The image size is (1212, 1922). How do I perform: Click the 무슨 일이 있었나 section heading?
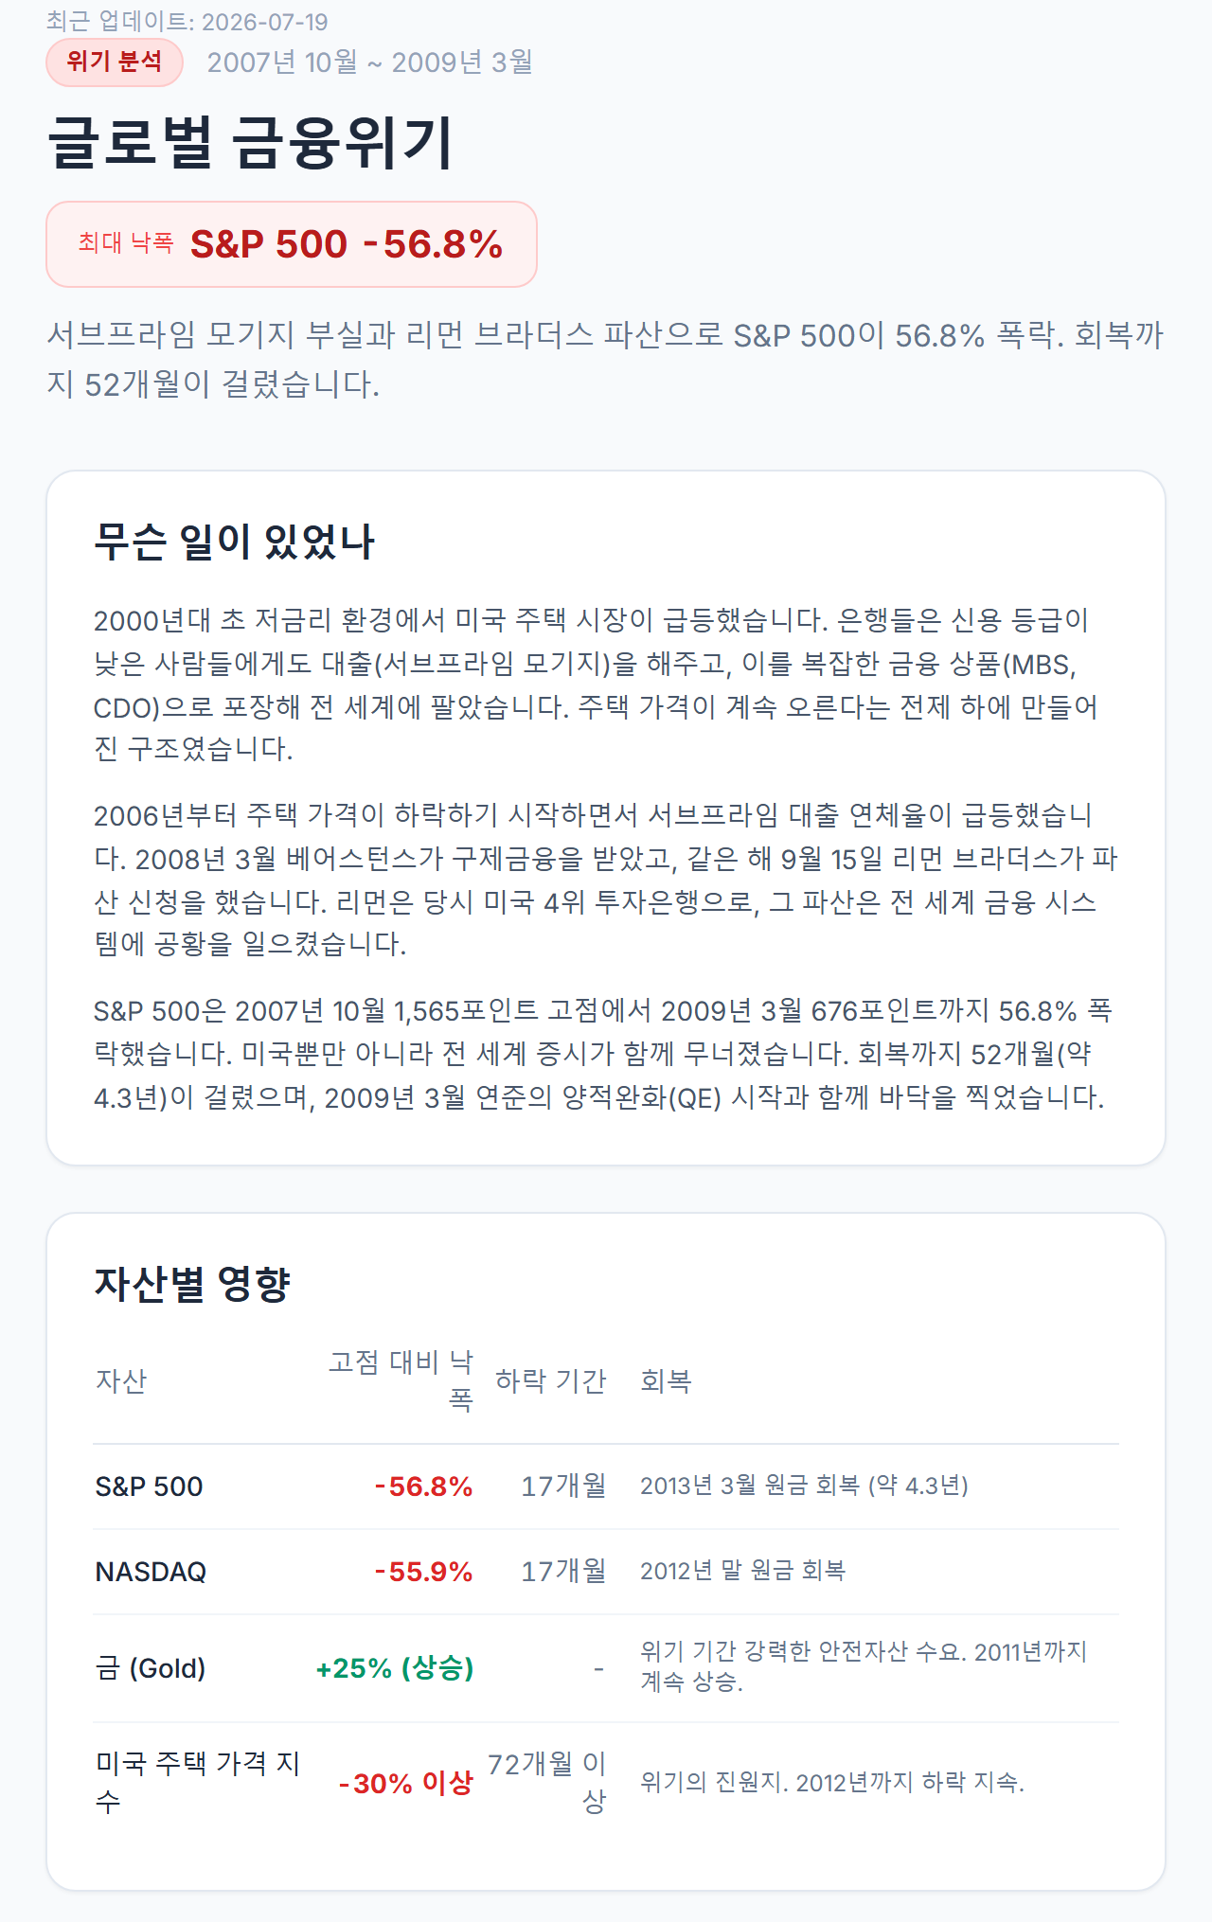235,542
